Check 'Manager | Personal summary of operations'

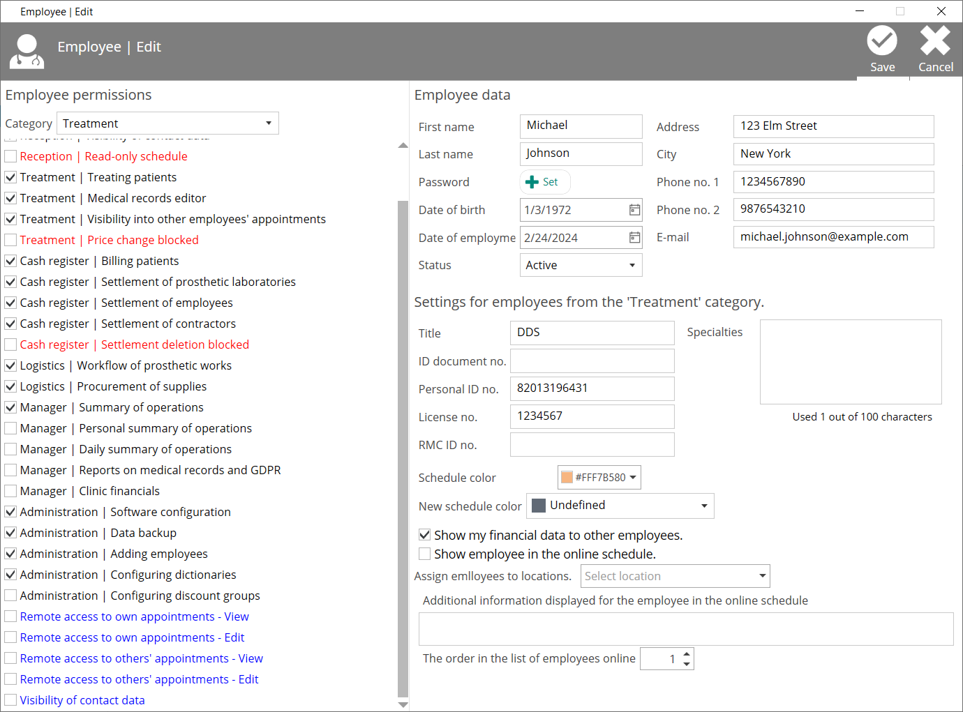[x=10, y=428]
